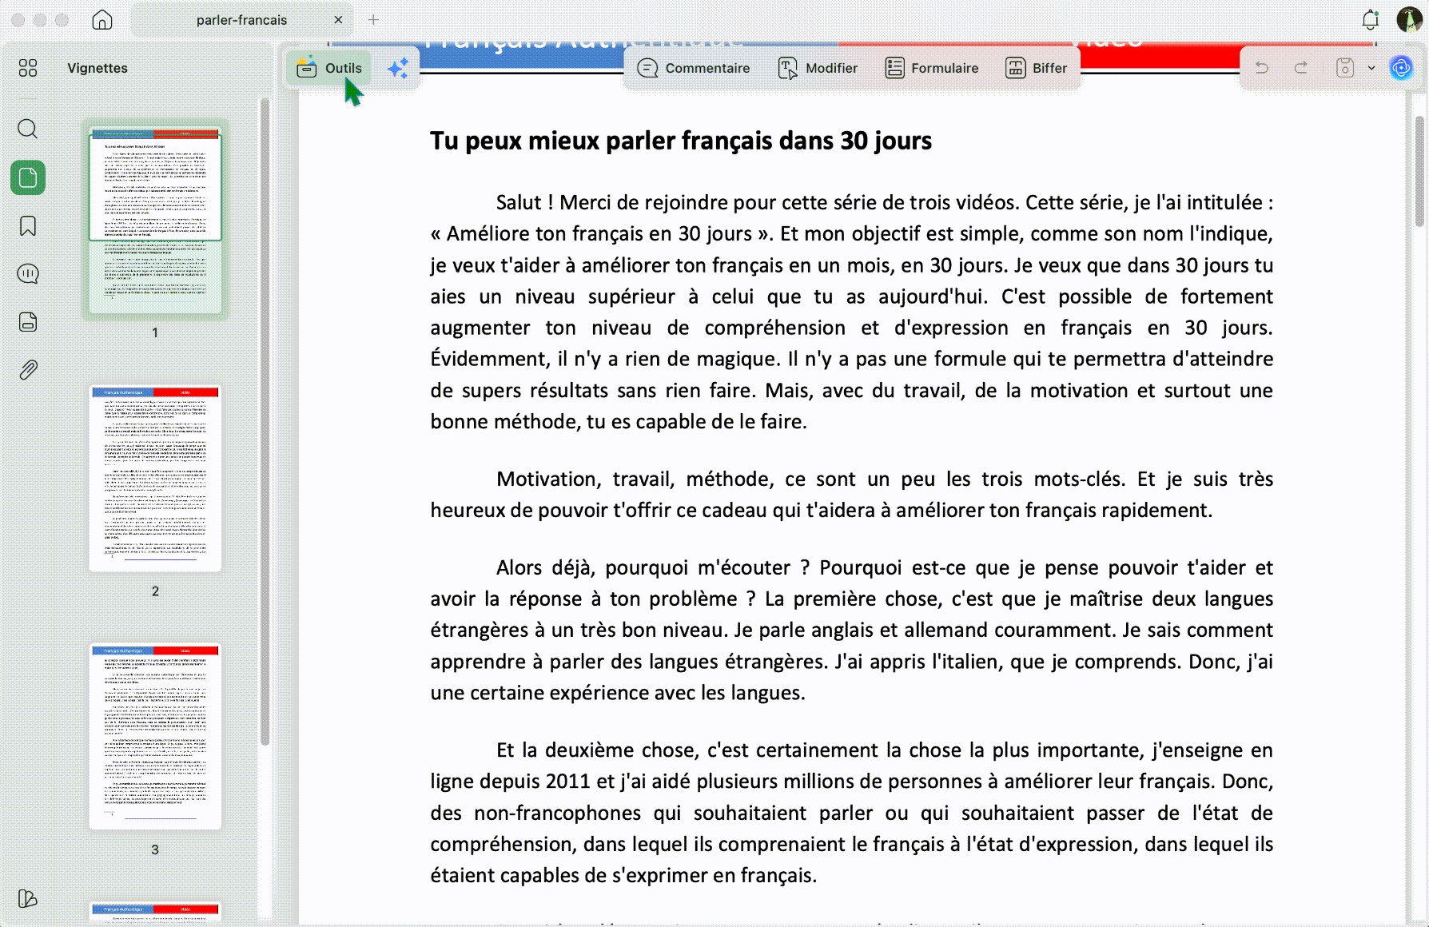Open the notifications bell

pyautogui.click(x=1371, y=19)
